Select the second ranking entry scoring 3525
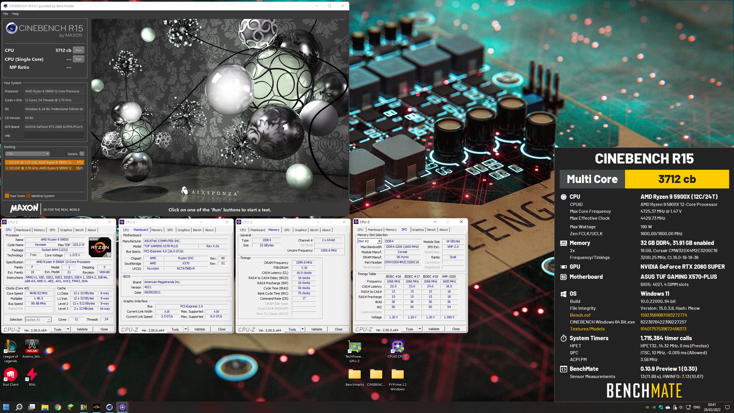734x413 pixels. [44, 168]
